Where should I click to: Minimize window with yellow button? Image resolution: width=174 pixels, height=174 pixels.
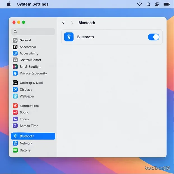click(19, 22)
